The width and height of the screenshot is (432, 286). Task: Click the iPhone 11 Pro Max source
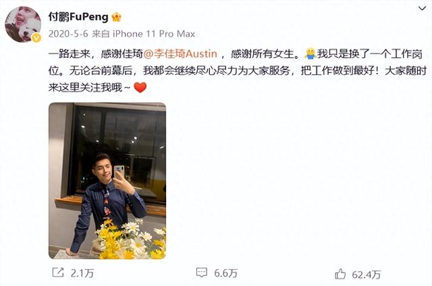pos(154,34)
